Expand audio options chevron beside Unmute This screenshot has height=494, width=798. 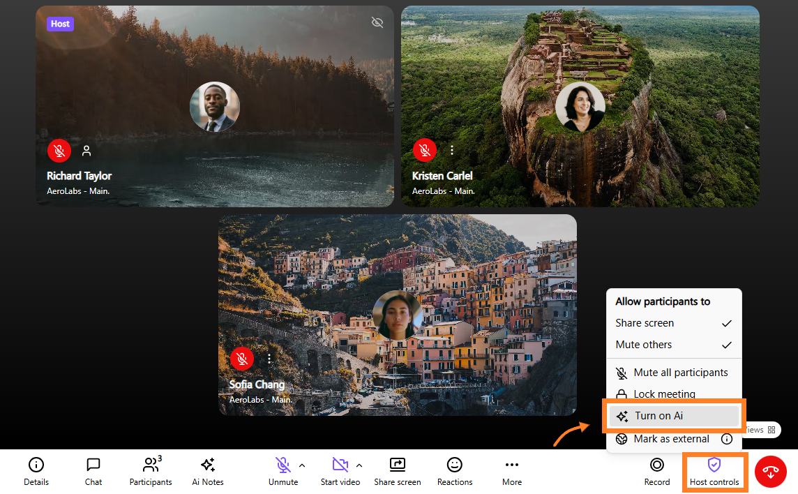tap(302, 465)
